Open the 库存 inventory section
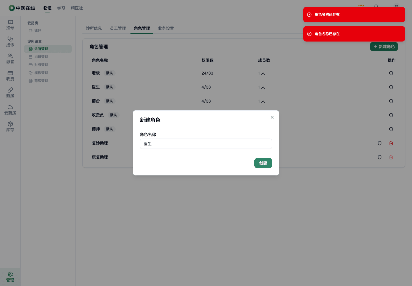The height and width of the screenshot is (286, 412). point(10,127)
